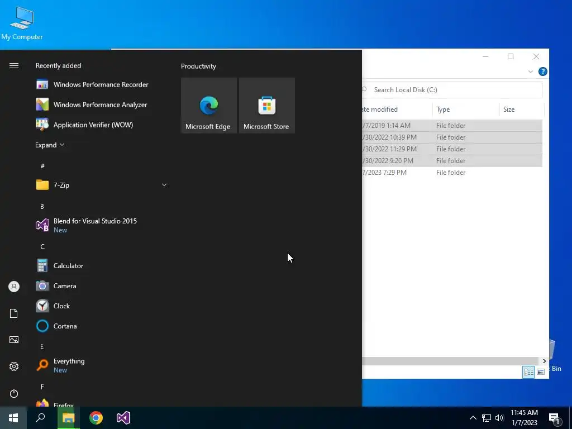Click the Windows Start button
The image size is (572, 429).
13,418
